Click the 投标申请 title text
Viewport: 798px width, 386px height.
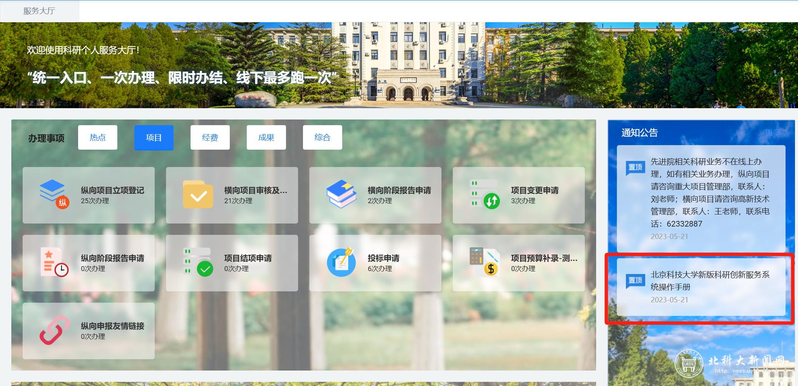point(383,258)
